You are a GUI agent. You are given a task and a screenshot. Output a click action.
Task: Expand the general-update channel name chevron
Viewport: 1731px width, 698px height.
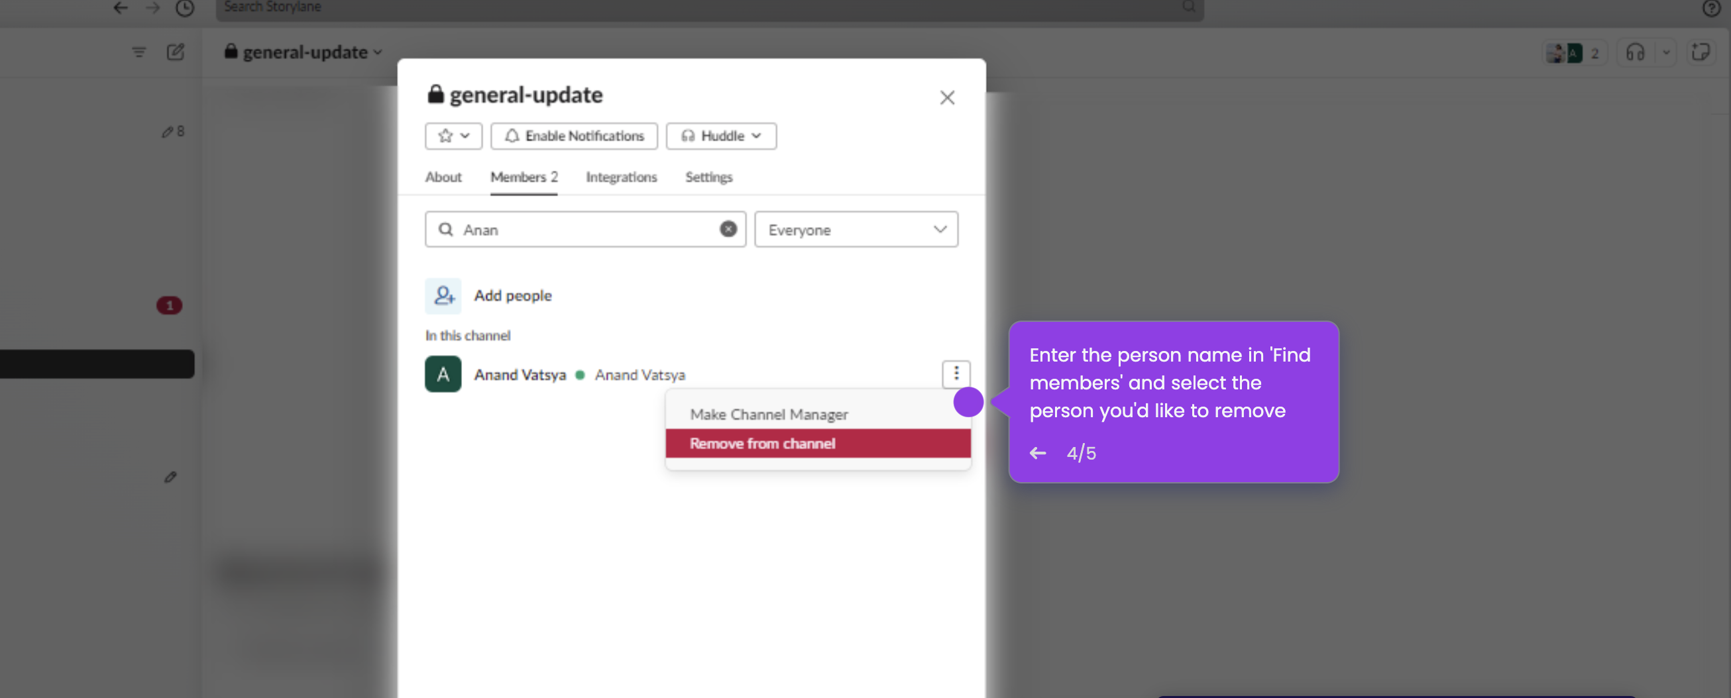pos(378,52)
